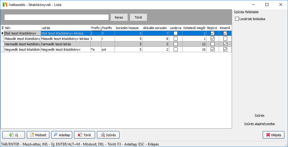Click the Szűrés alaphelyzetbe link
This screenshot has width=288, height=147.
(x=259, y=124)
